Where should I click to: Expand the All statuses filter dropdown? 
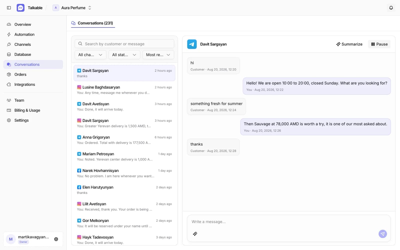(124, 55)
